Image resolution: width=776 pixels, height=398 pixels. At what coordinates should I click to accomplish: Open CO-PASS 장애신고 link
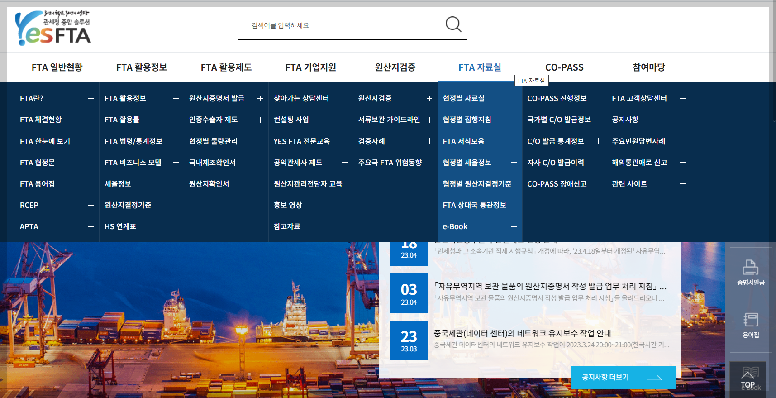(x=557, y=184)
